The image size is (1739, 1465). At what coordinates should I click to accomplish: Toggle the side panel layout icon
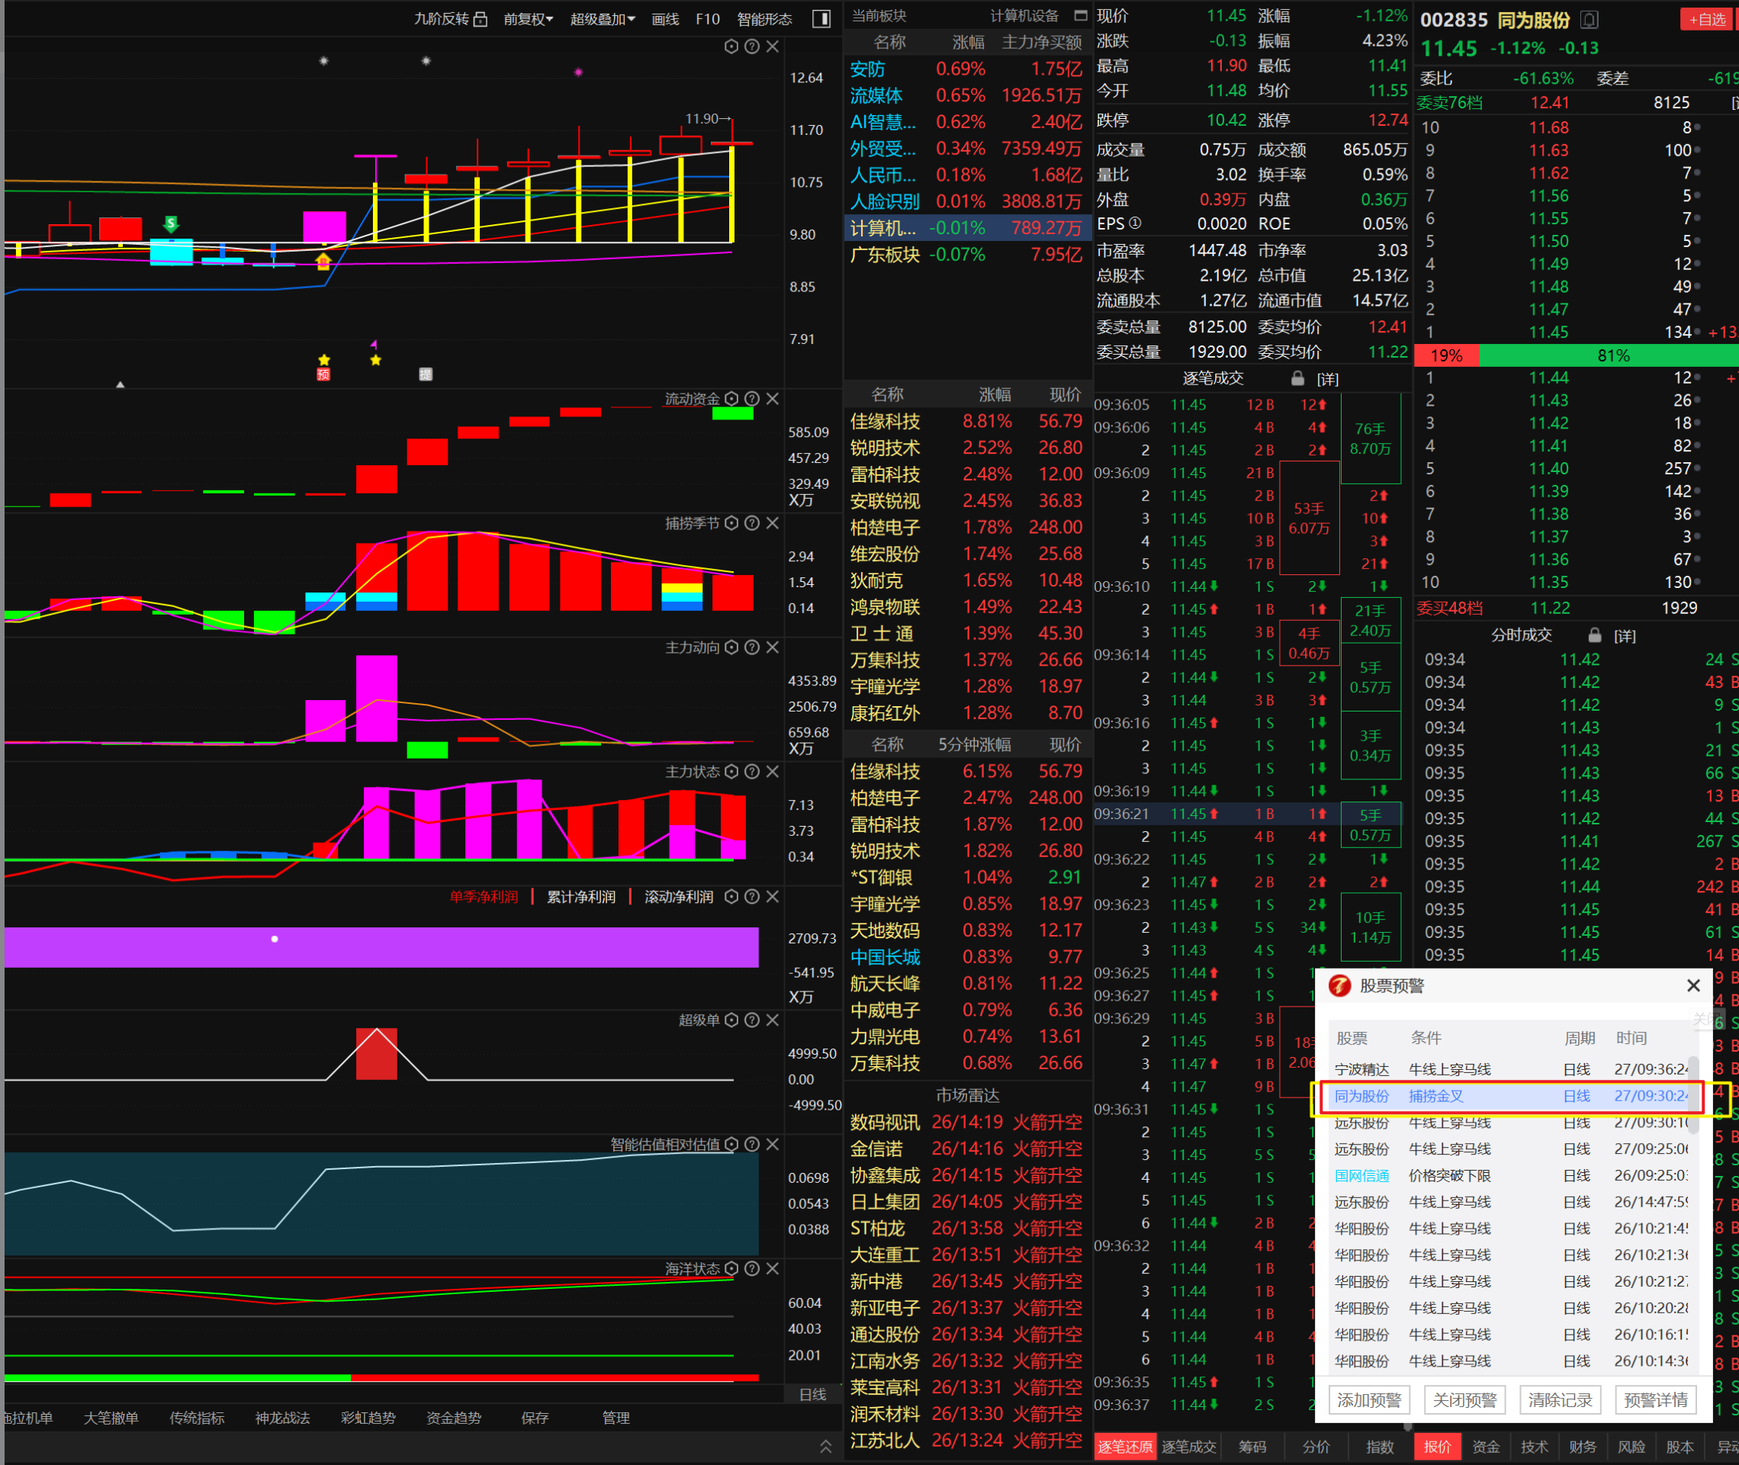point(821,19)
